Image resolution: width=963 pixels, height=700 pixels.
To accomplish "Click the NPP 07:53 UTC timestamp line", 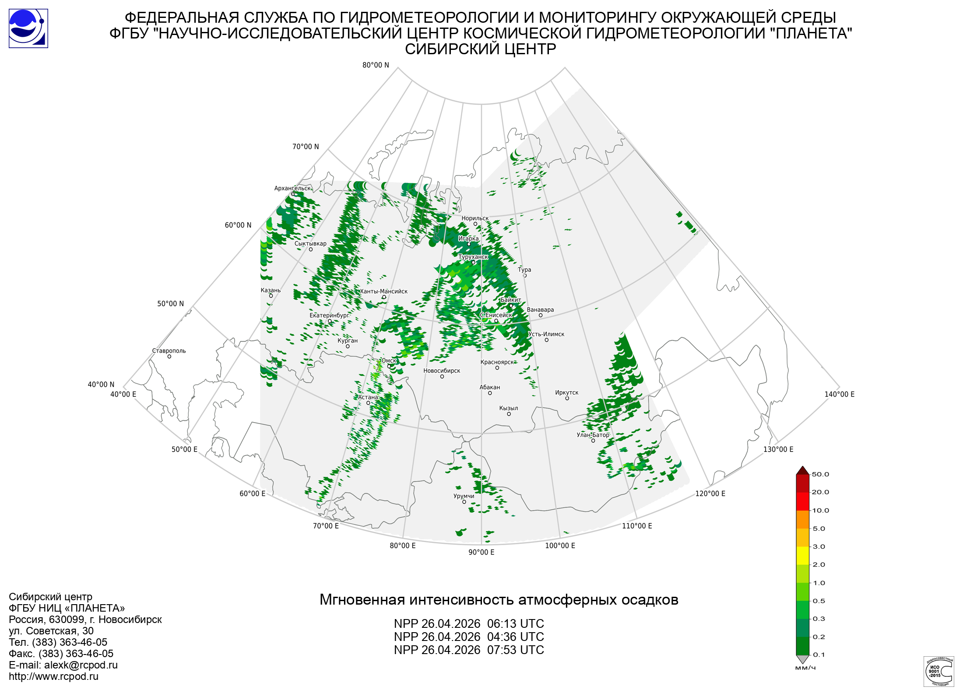I will click(469, 650).
